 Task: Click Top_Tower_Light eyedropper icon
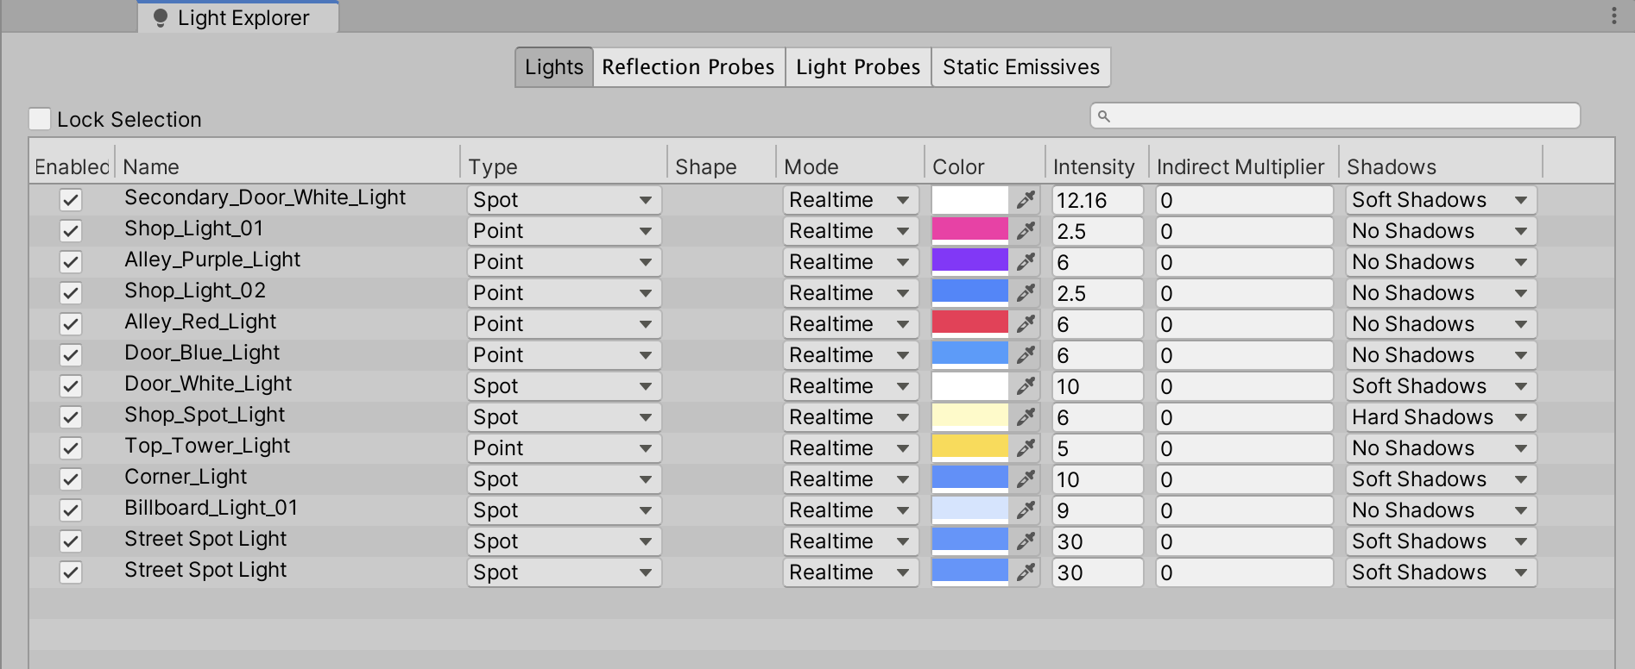[x=1026, y=448]
